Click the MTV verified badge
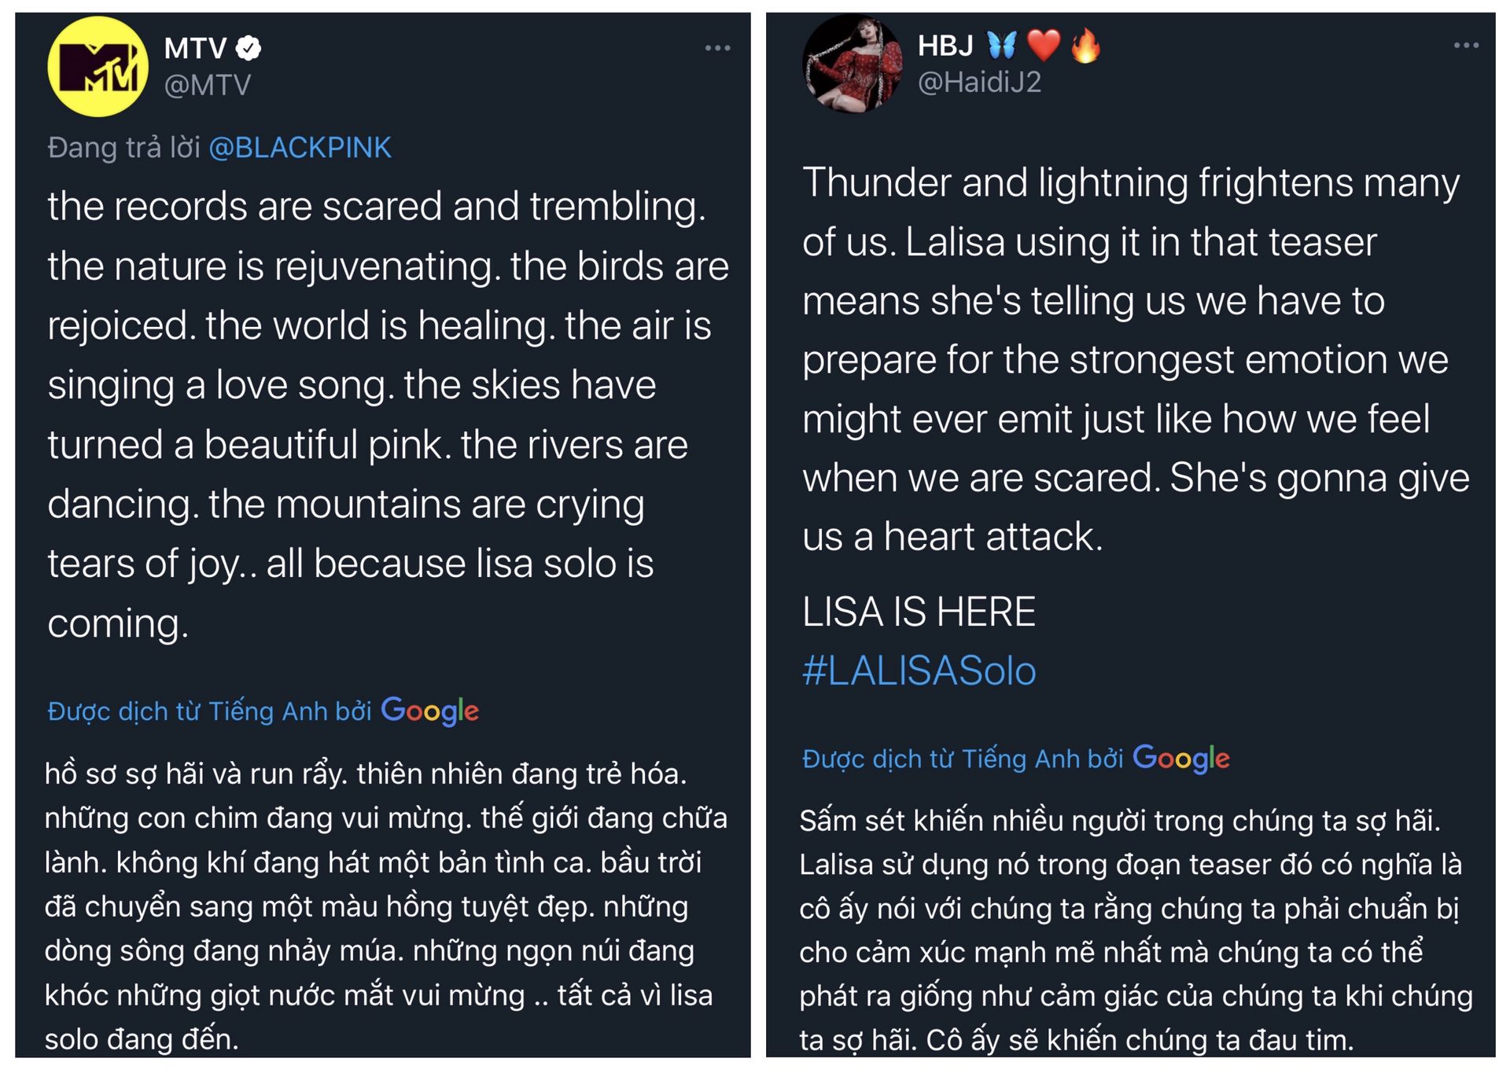 (249, 49)
